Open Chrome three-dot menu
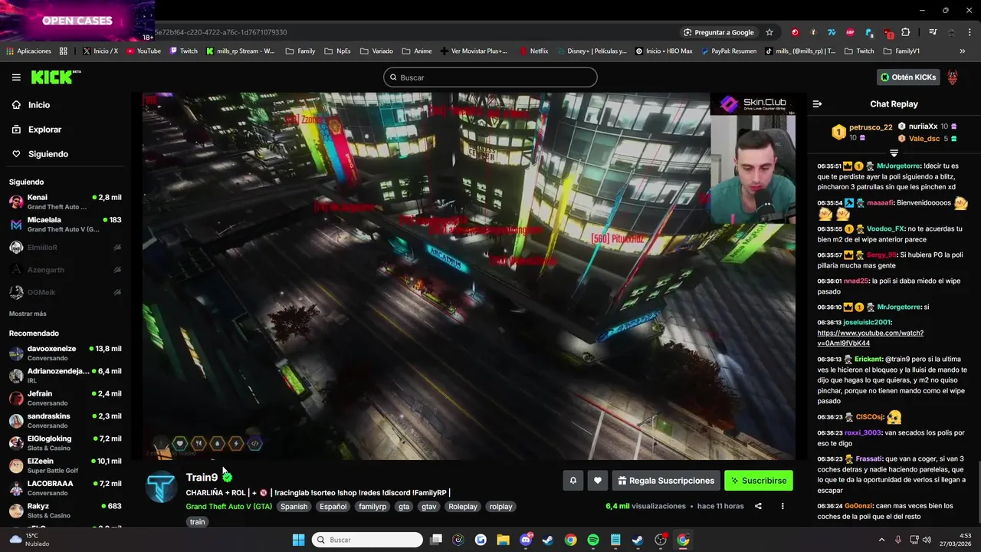Viewport: 981px width, 552px height. tap(970, 32)
